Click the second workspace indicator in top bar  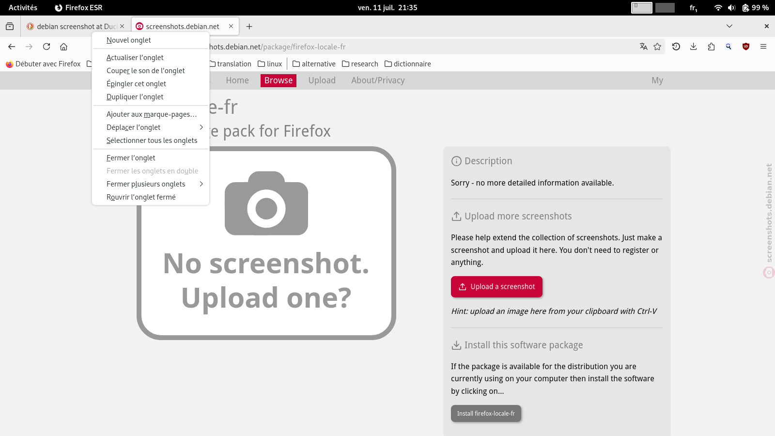665,8
